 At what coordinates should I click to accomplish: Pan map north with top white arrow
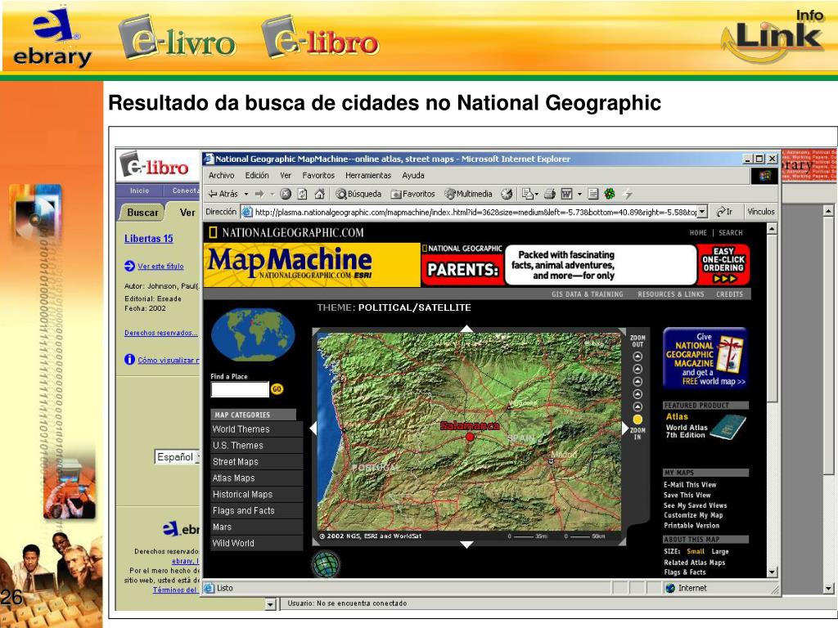(466, 329)
